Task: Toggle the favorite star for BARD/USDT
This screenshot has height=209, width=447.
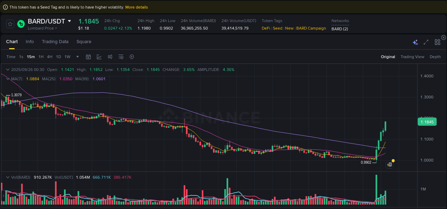Action: [10, 24]
